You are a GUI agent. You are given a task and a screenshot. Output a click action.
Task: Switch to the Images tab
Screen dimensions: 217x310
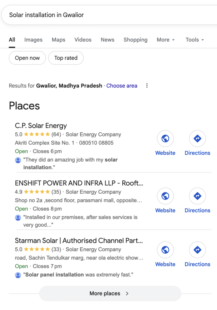[33, 40]
